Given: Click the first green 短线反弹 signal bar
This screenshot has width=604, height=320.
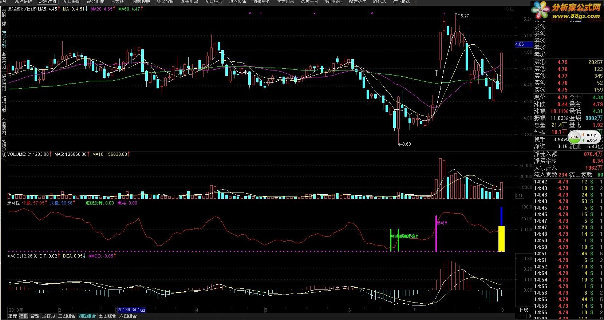Looking at the screenshot, I should click(391, 240).
